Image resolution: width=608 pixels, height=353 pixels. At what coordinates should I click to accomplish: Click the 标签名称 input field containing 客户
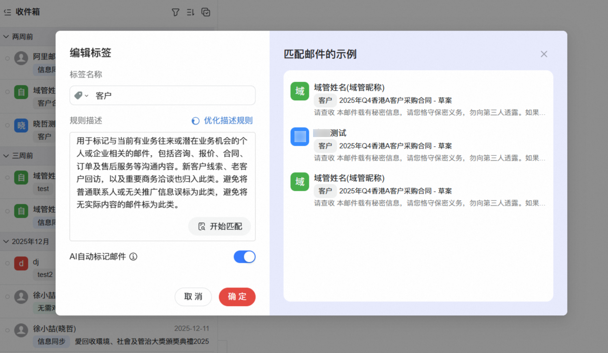[x=172, y=95]
